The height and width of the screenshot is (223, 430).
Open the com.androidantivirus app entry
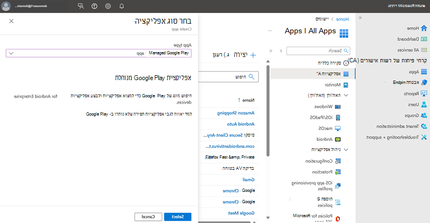230,147
